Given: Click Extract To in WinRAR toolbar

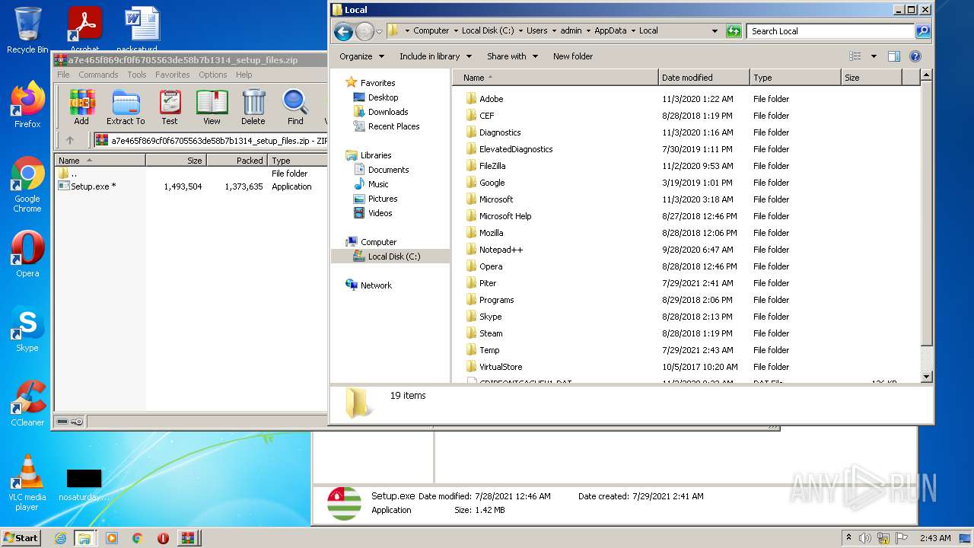Looking at the screenshot, I should click(x=126, y=107).
